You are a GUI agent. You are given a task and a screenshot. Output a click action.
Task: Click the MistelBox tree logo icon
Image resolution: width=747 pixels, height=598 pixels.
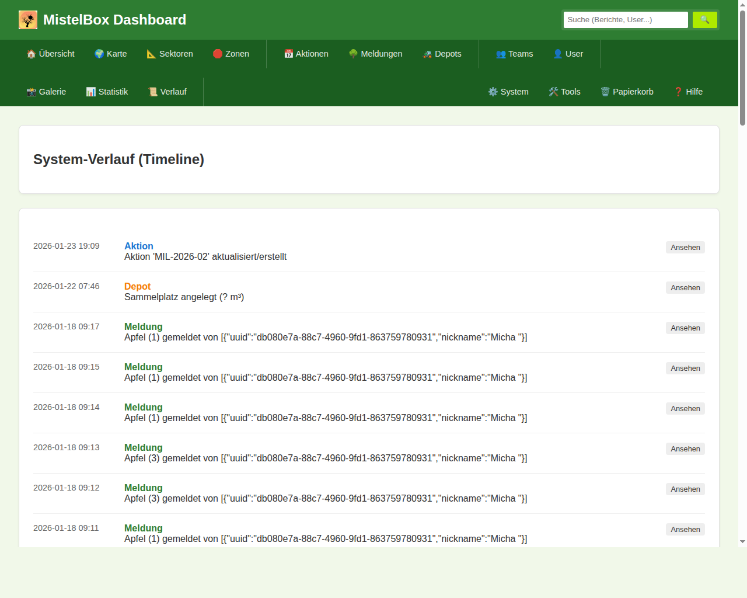pyautogui.click(x=28, y=20)
